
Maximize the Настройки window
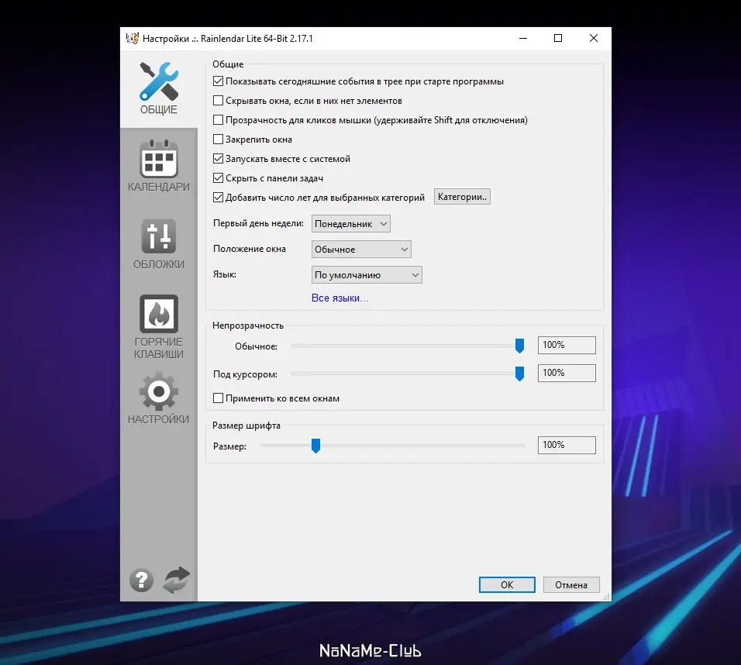click(x=558, y=38)
